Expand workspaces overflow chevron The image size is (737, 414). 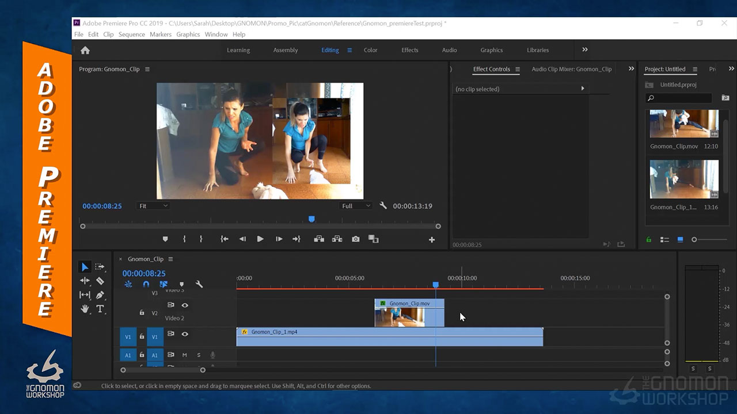coord(585,50)
